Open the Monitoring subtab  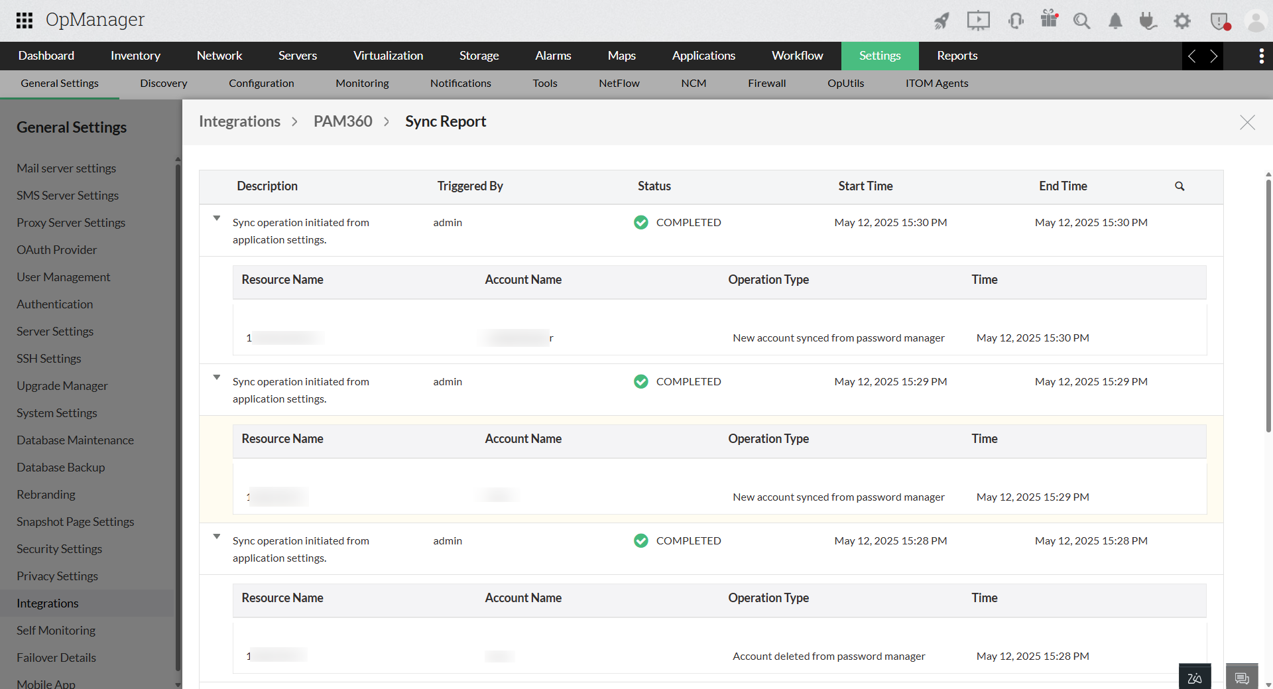click(362, 84)
